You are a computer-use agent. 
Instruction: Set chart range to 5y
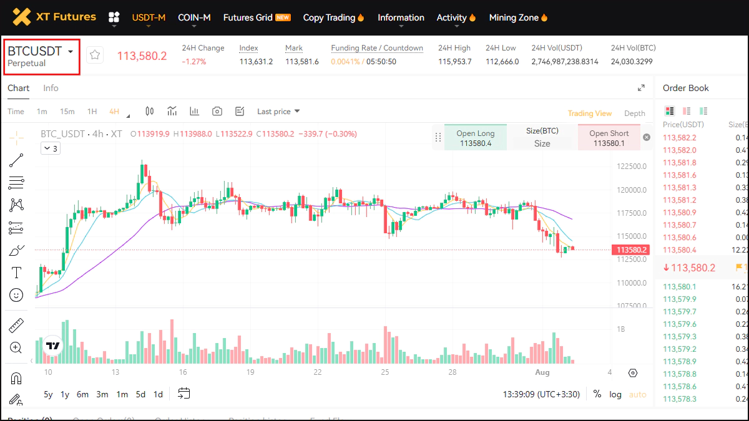(x=48, y=394)
